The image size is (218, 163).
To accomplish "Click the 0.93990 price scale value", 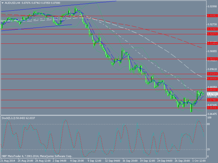I will [x=212, y=6].
